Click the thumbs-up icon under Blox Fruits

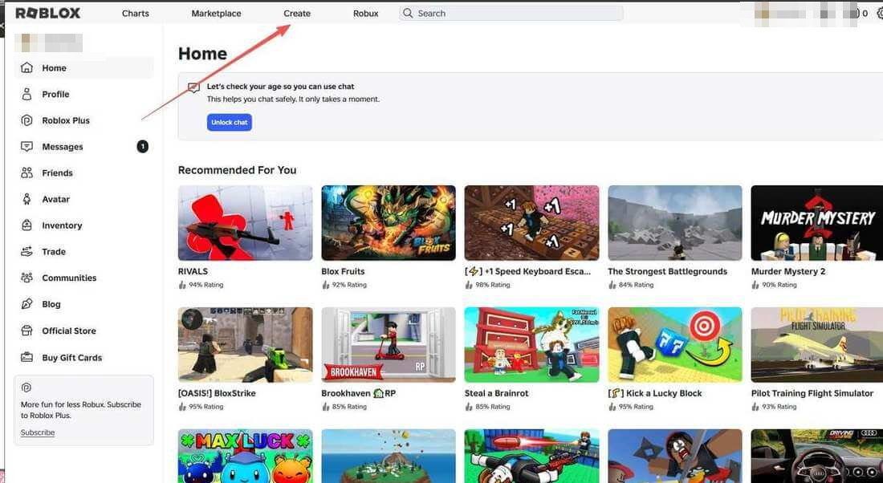tap(325, 285)
